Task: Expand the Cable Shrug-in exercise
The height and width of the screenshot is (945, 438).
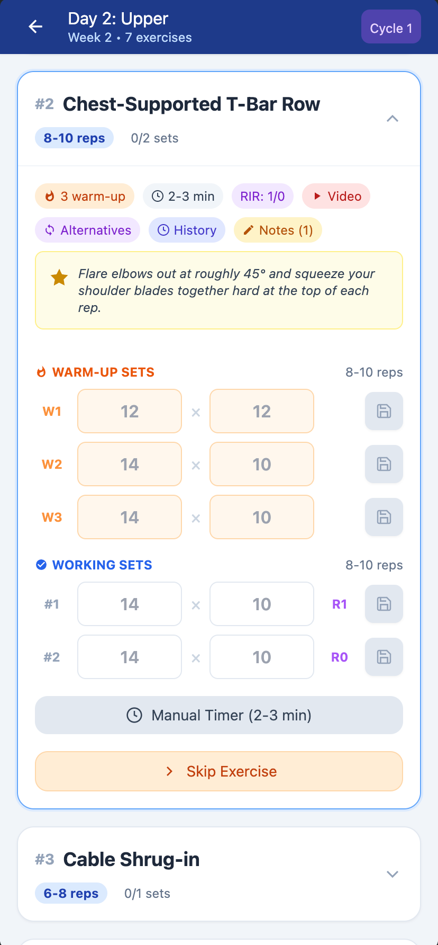Action: point(392,874)
